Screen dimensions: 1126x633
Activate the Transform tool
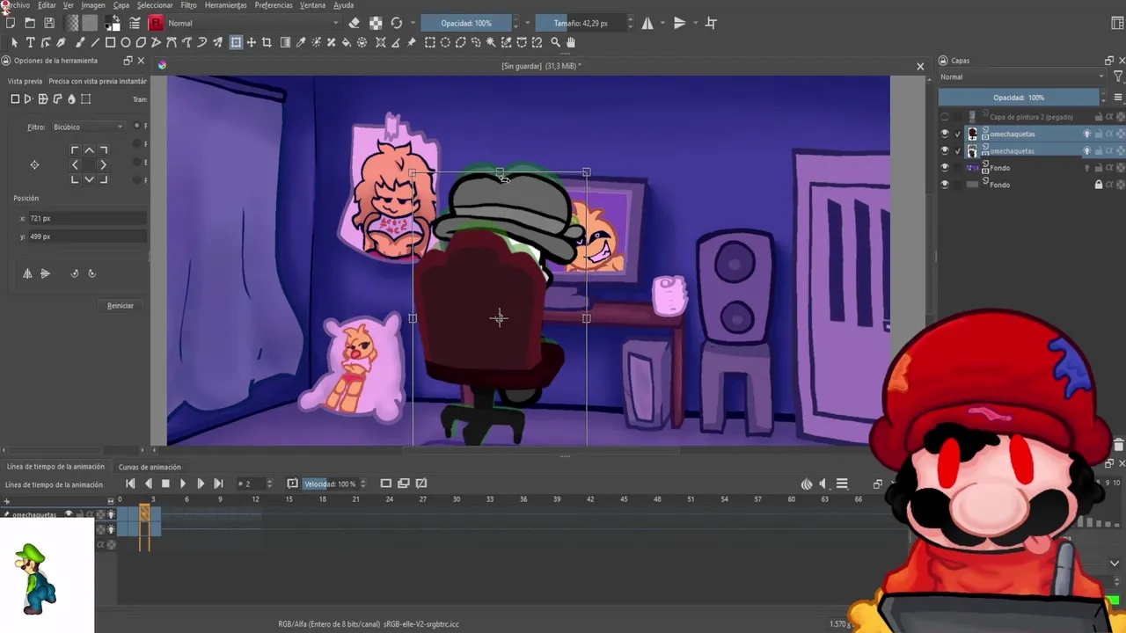click(x=236, y=42)
